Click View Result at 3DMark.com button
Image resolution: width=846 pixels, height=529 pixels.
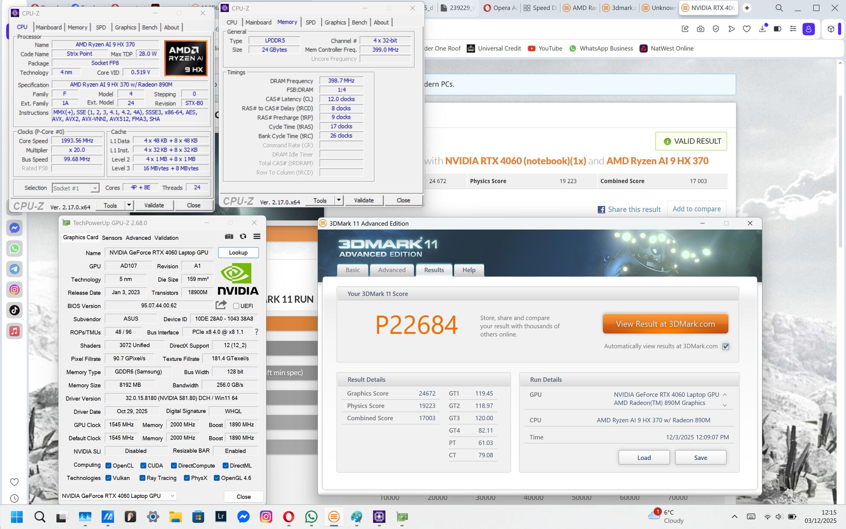665,324
